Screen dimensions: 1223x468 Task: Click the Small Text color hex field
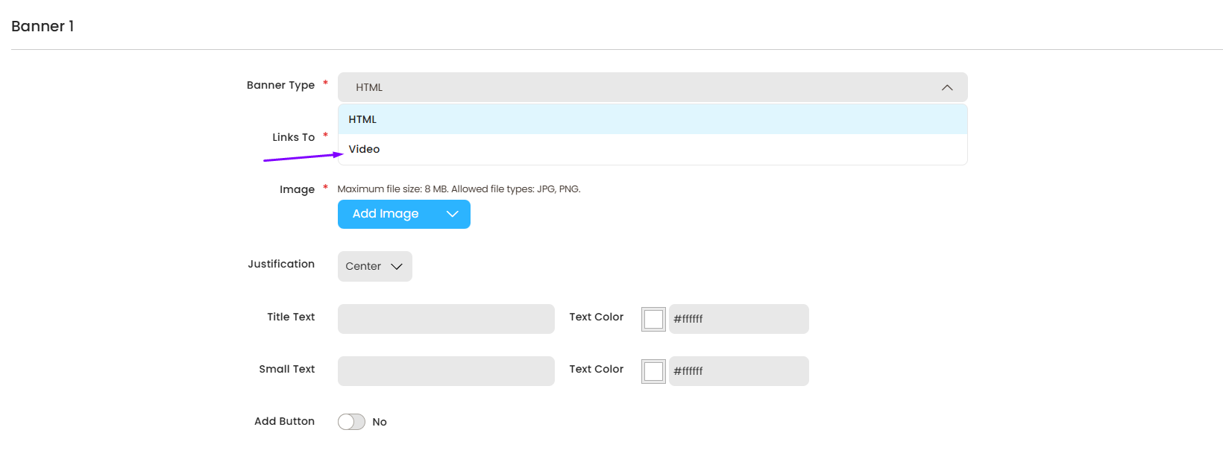click(x=738, y=371)
